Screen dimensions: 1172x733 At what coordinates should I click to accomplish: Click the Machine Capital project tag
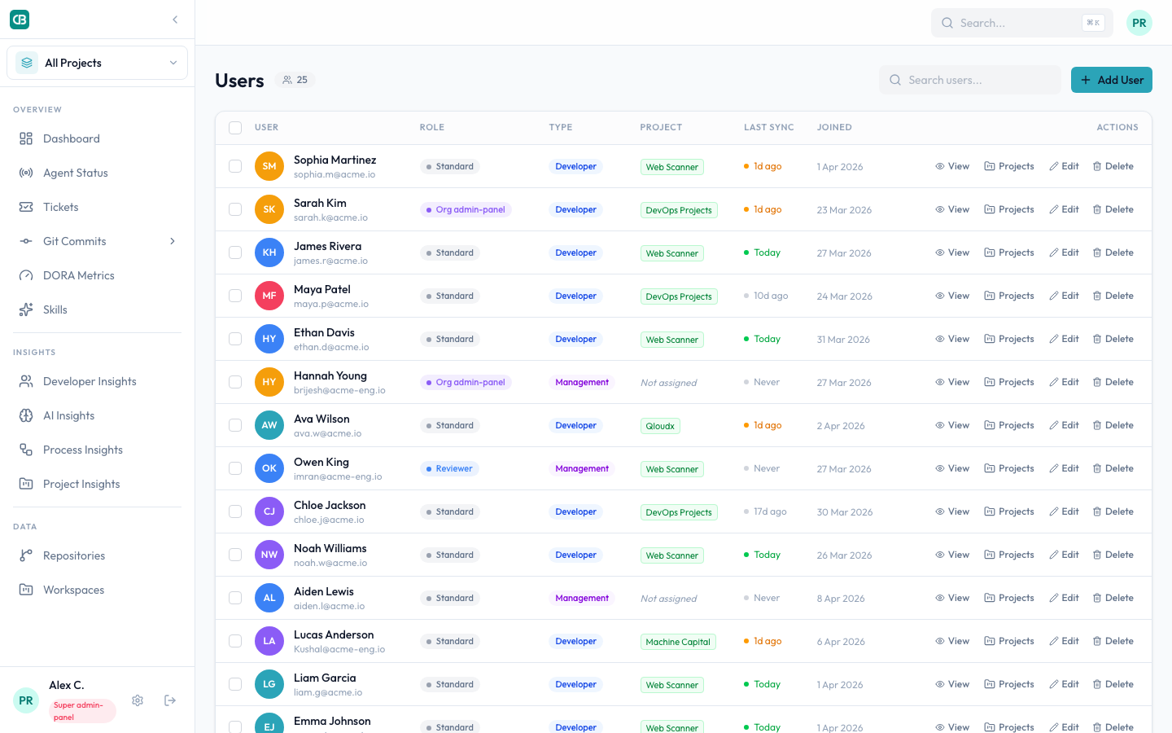678,642
